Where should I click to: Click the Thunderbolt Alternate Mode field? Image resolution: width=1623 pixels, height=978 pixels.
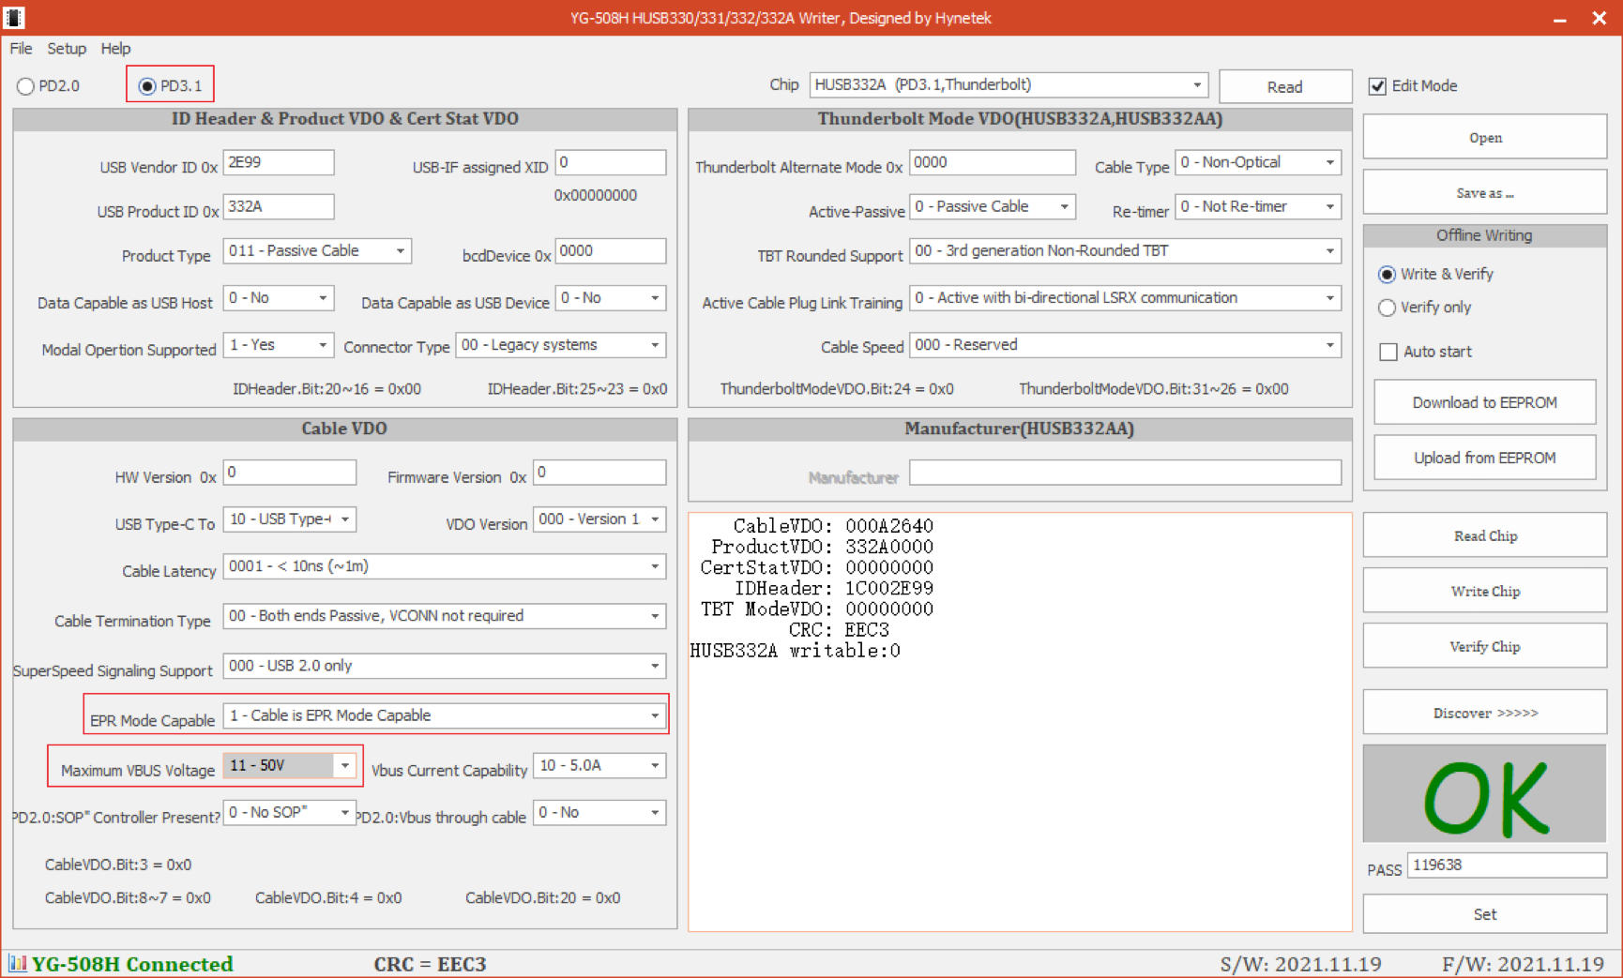993,162
